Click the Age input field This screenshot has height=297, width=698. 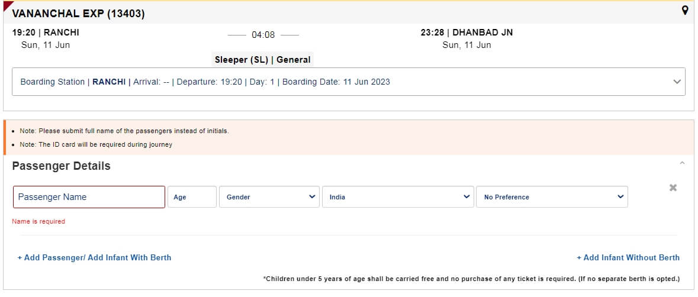point(192,197)
